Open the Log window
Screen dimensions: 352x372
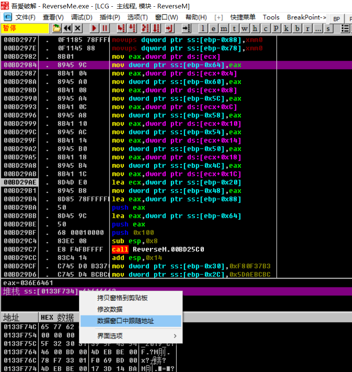(x=202, y=28)
